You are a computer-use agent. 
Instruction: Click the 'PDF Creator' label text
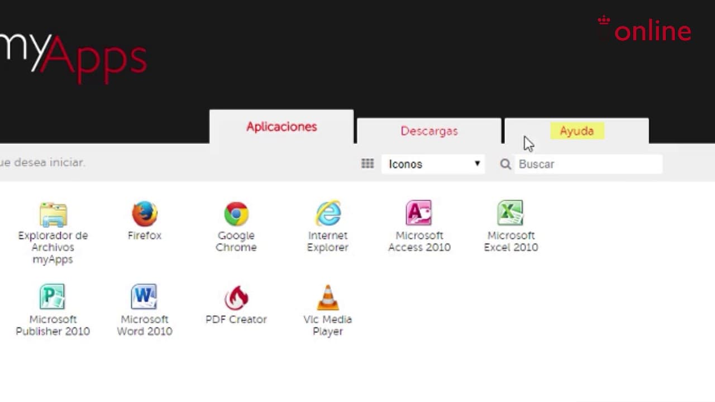(x=236, y=319)
